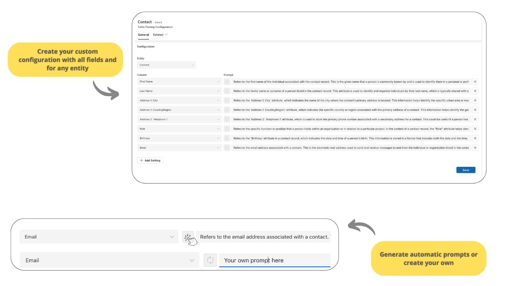This screenshot has width=508, height=286.
Task: Click the generate icon under the hand cursor
Action: click(x=188, y=237)
